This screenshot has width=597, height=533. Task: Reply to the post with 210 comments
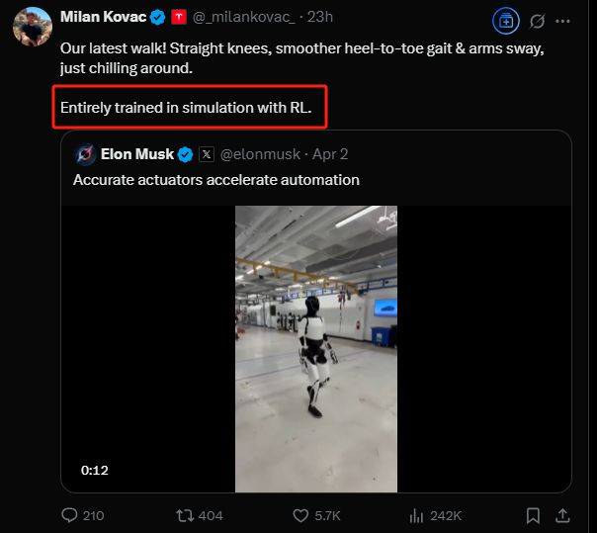pos(83,515)
